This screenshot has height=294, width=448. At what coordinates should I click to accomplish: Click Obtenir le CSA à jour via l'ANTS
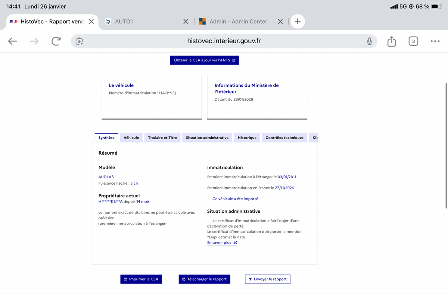[x=204, y=60]
